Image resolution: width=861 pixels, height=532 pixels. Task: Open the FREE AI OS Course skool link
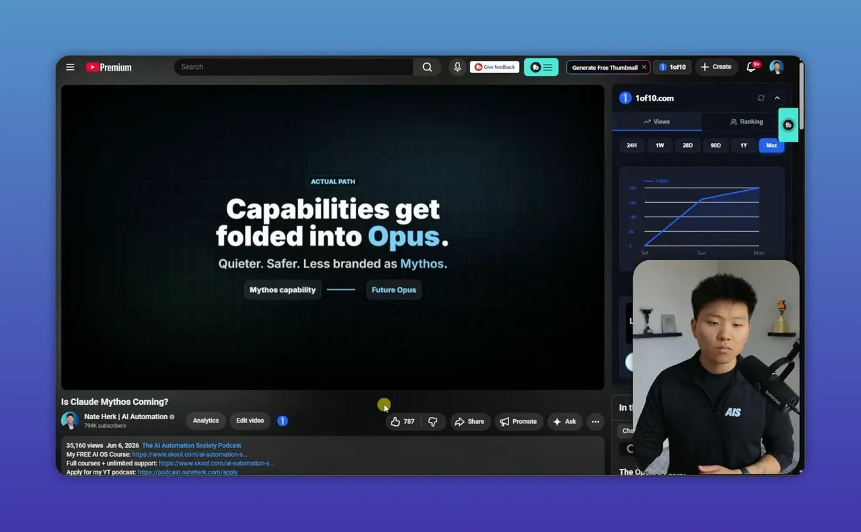(190, 454)
